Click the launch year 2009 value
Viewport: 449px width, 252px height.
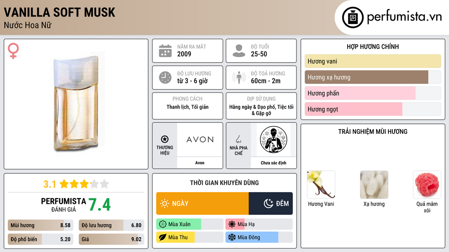coord(184,54)
